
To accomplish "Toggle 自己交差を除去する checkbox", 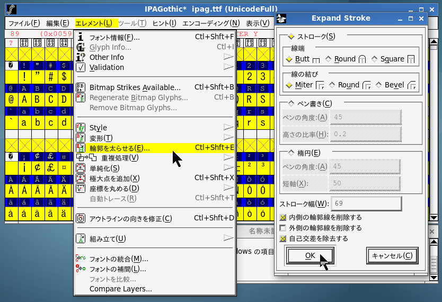I will pyautogui.click(x=282, y=239).
